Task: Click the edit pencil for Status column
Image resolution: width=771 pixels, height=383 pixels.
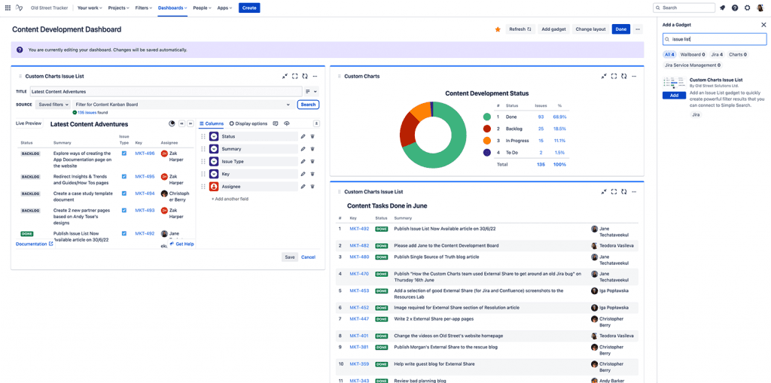Action: point(303,136)
